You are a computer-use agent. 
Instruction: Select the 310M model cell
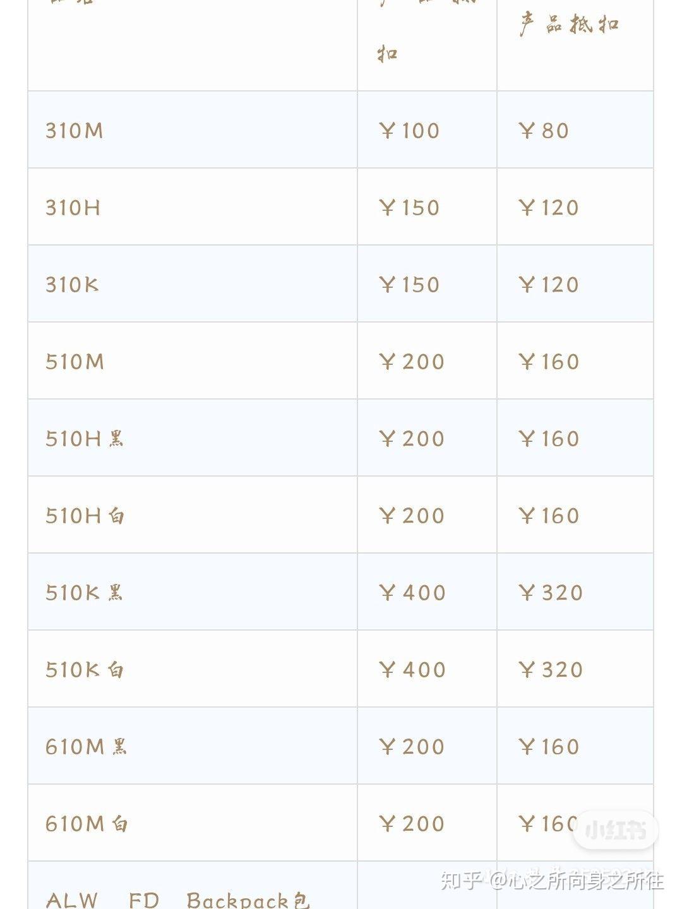click(75, 131)
